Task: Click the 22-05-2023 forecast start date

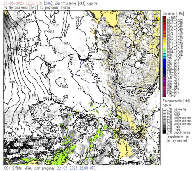Action: click(x=67, y=168)
